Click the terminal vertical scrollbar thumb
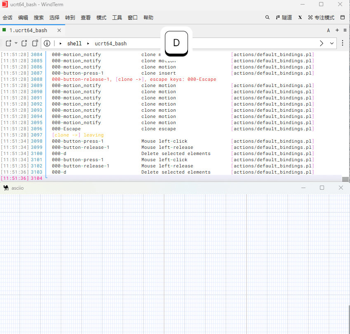 (345, 179)
